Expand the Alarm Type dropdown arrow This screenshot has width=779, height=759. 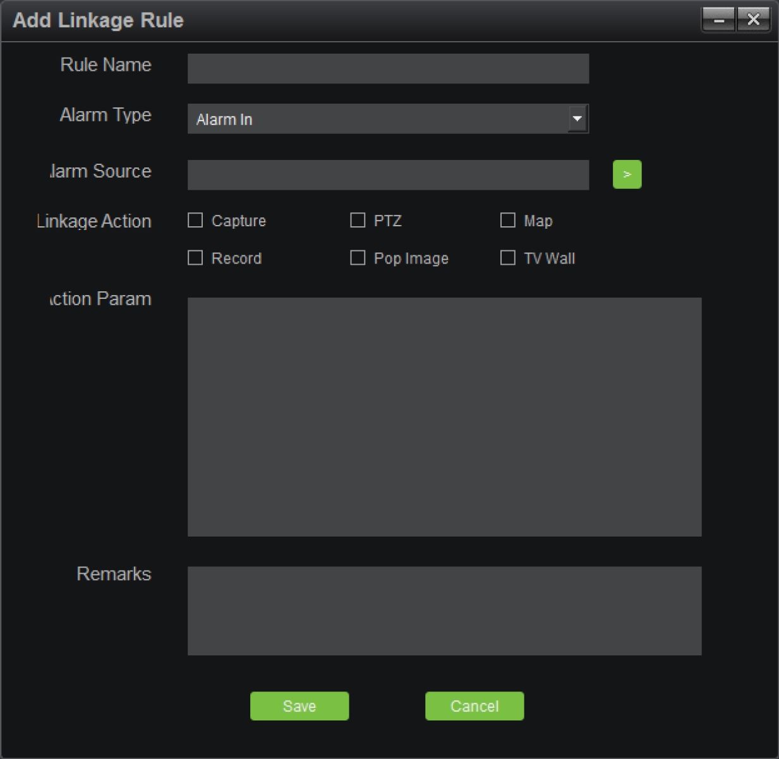click(x=577, y=119)
